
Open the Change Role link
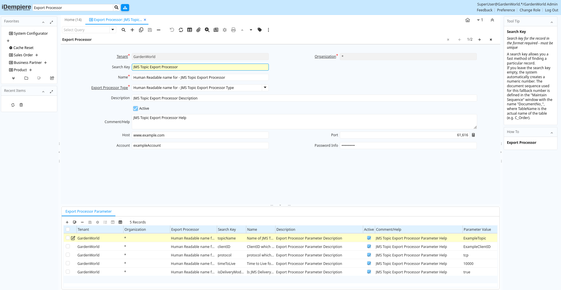coord(530,10)
